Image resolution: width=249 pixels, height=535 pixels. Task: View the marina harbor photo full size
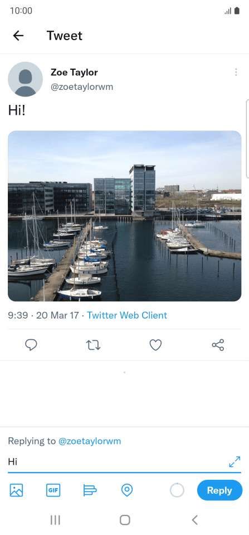pyautogui.click(x=125, y=216)
